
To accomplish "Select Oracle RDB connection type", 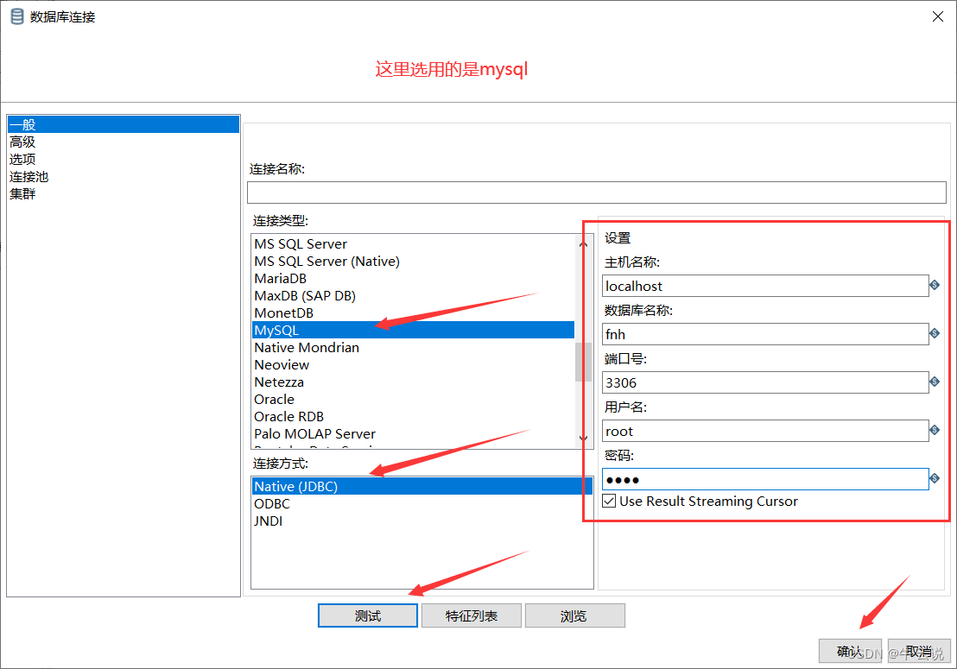I will 413,417.
